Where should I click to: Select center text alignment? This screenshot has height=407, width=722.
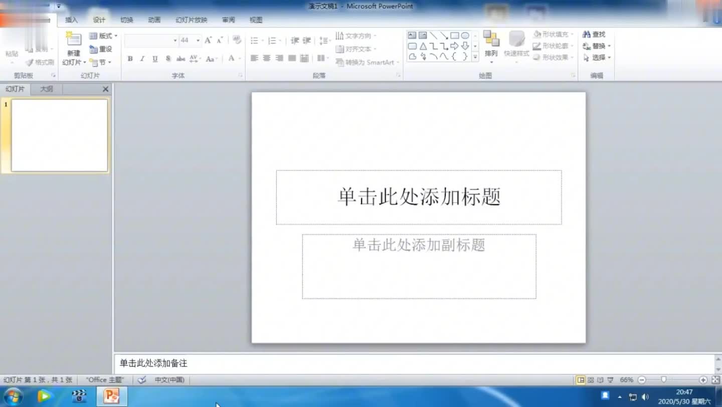click(266, 58)
